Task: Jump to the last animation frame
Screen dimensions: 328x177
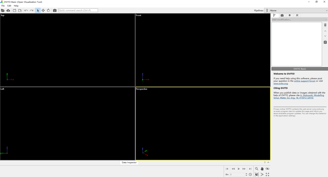Action: pos(250,169)
